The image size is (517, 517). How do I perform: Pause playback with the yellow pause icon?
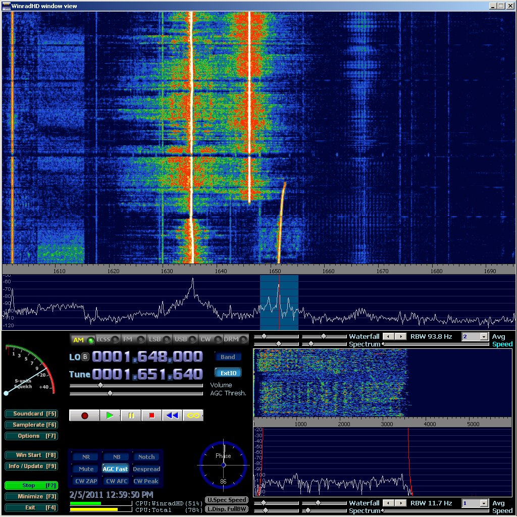pos(131,416)
